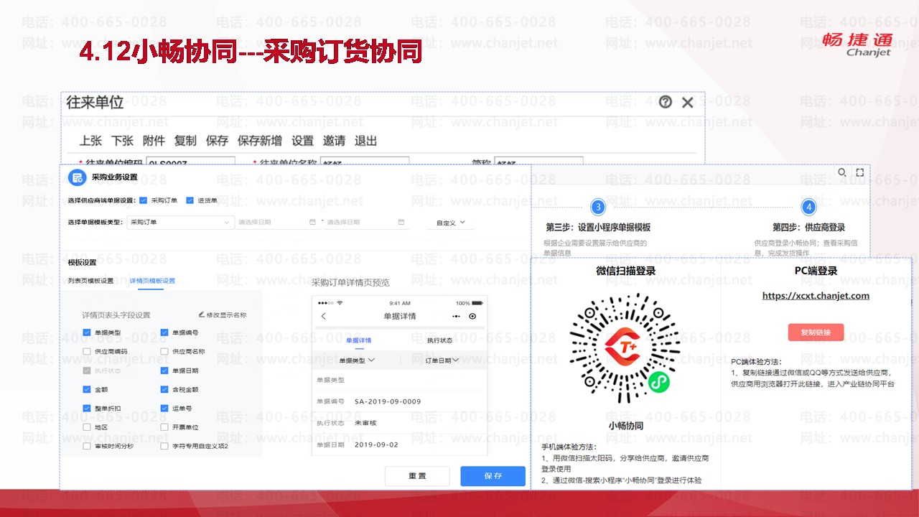Enable the 字符专用自定义项2 checkbox
Screen dimensions: 919x517
click(x=164, y=446)
